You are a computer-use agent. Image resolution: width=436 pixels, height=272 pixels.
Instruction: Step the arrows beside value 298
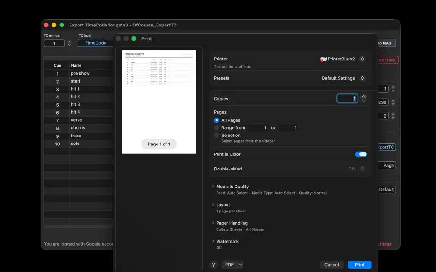(x=393, y=102)
